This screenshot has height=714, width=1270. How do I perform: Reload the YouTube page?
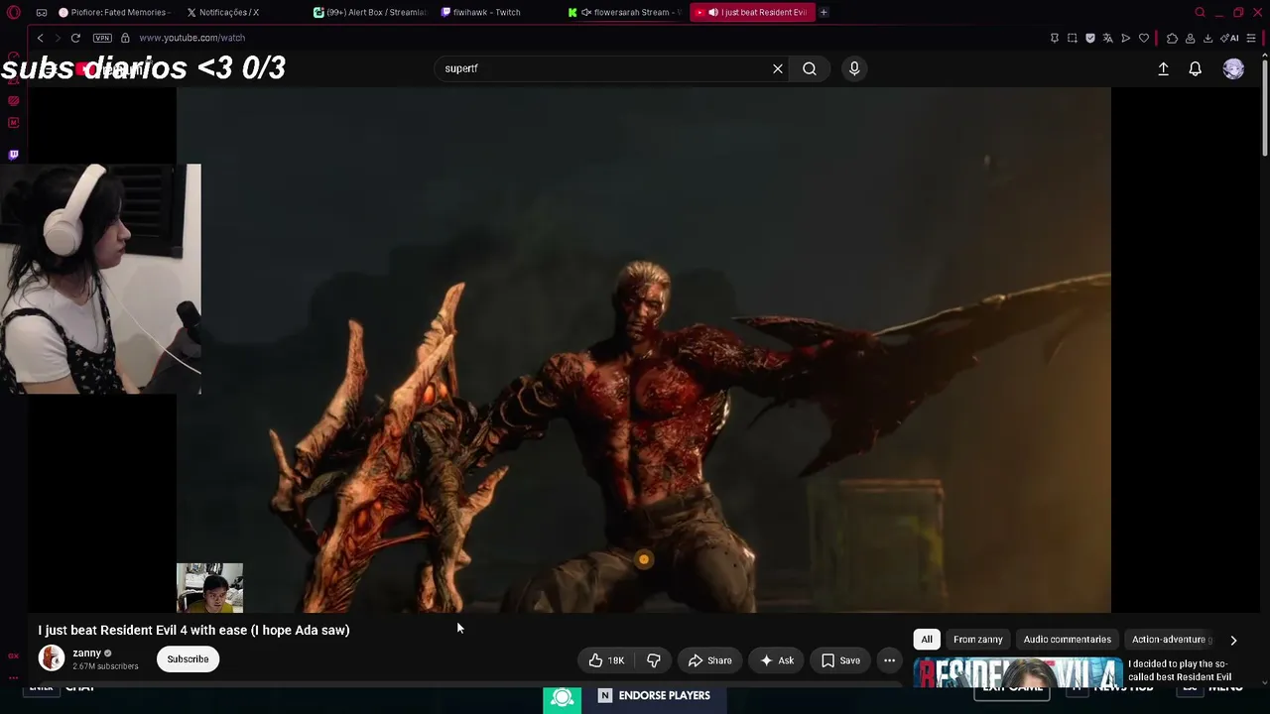click(x=75, y=38)
